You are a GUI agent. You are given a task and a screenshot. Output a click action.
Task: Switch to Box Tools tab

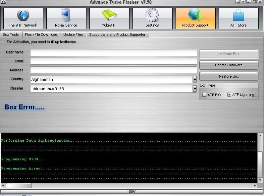coord(11,34)
